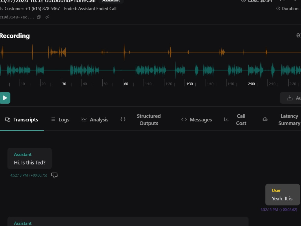Screen dimensions: 301x226
Task: Copy the call ID 019d3148-7ec
Action: click(39, 17)
